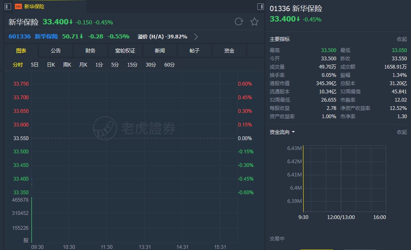Viewport: 411px width, 250px height.
Task: Click the 总股本 value 31.20亿
Action: click(x=398, y=83)
